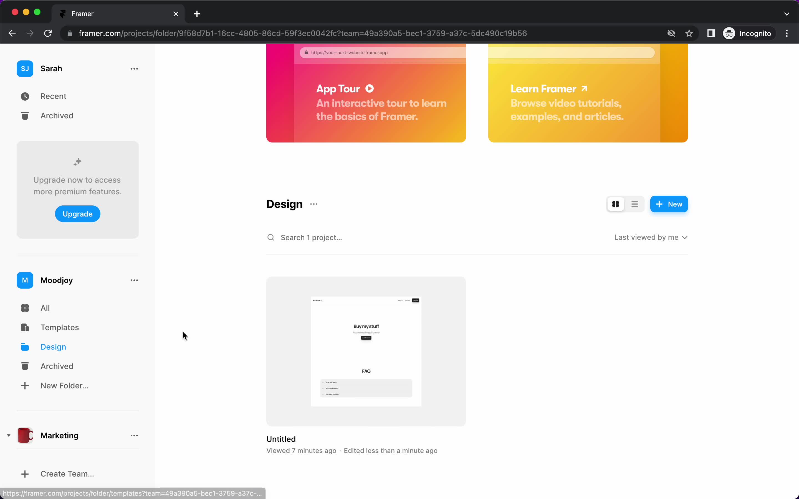This screenshot has width=799, height=499.
Task: Click the Create Team option
Action: [x=67, y=474]
